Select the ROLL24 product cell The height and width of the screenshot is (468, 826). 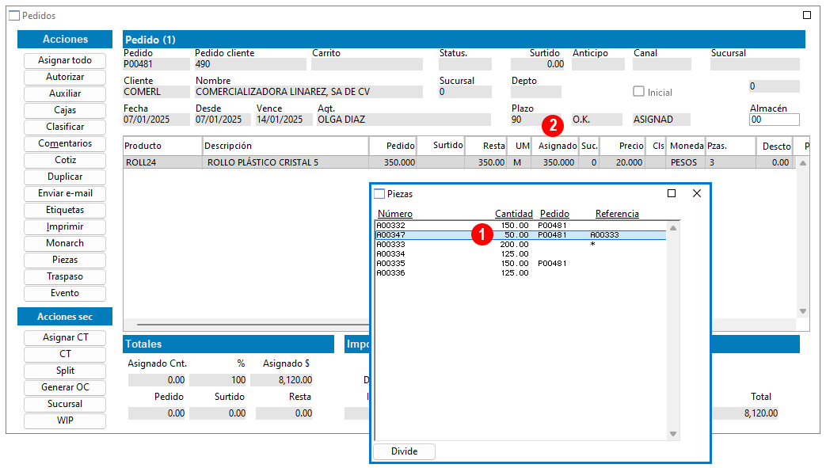tap(163, 162)
